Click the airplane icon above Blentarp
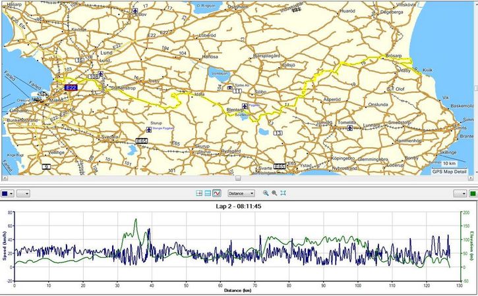478x296 pixels. tap(245, 105)
